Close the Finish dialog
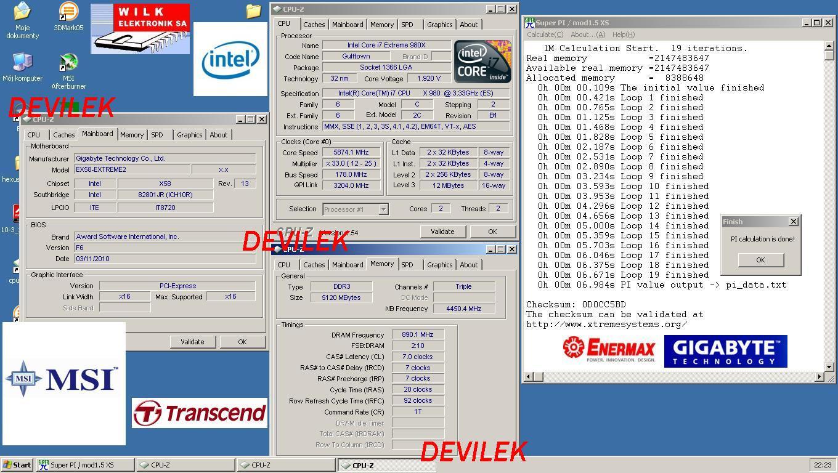838x473 pixels. pyautogui.click(x=793, y=221)
